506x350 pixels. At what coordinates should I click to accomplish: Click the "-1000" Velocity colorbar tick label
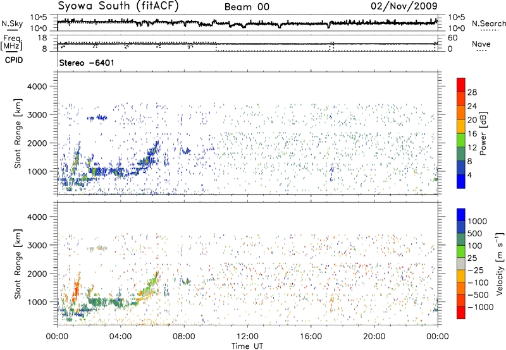pos(481,307)
